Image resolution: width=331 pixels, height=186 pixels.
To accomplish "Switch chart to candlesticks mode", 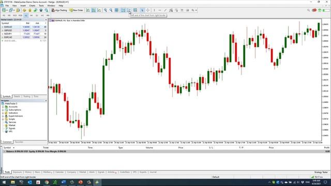I will pos(94,10).
